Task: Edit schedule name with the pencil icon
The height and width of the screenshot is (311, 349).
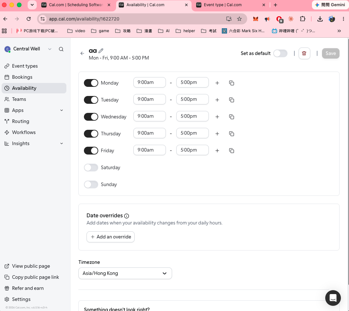Action: [101, 51]
